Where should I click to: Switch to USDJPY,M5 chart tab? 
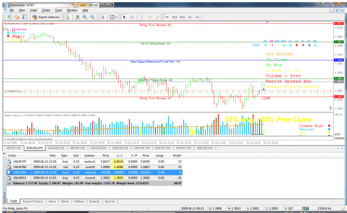coord(13,148)
